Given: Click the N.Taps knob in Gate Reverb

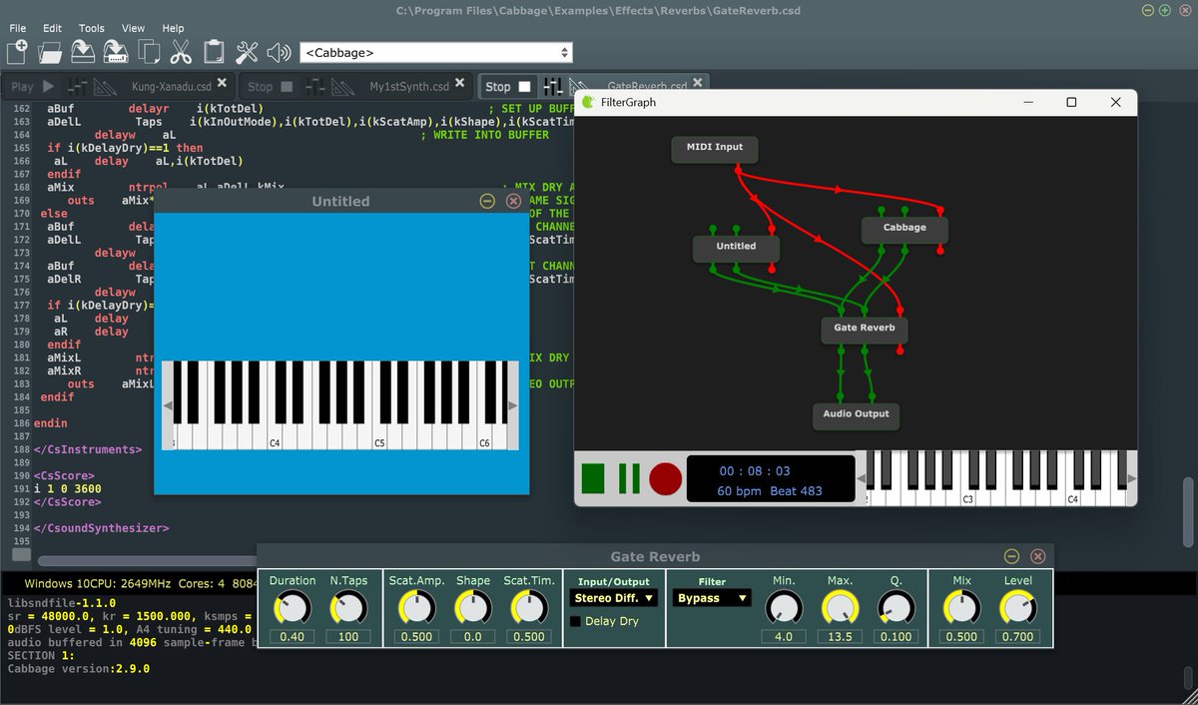Looking at the screenshot, I should 348,608.
